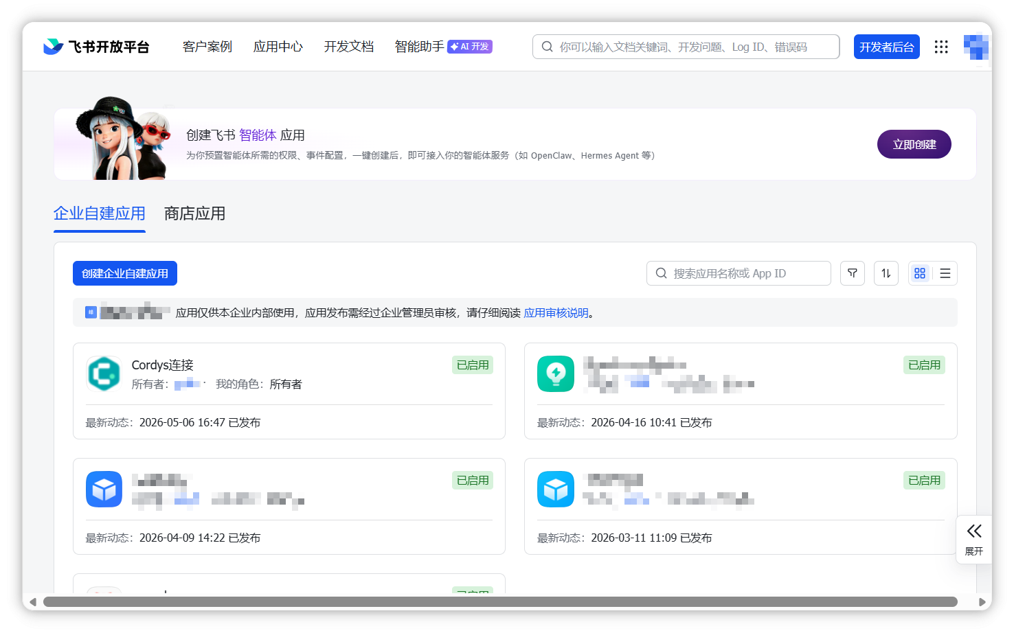Click the filter funnel icon
Screen dimensions: 1014x633
(x=853, y=273)
